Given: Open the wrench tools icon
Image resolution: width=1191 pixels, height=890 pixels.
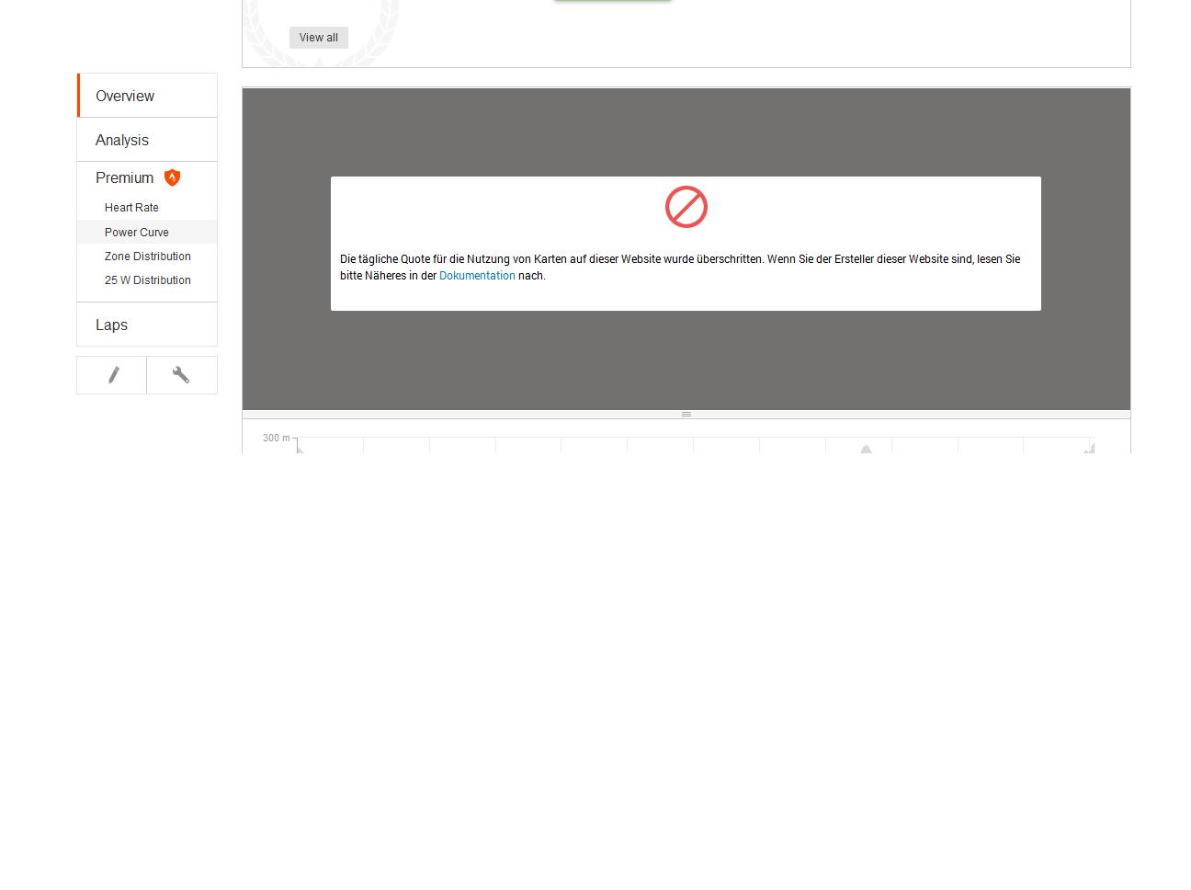Looking at the screenshot, I should coord(181,375).
